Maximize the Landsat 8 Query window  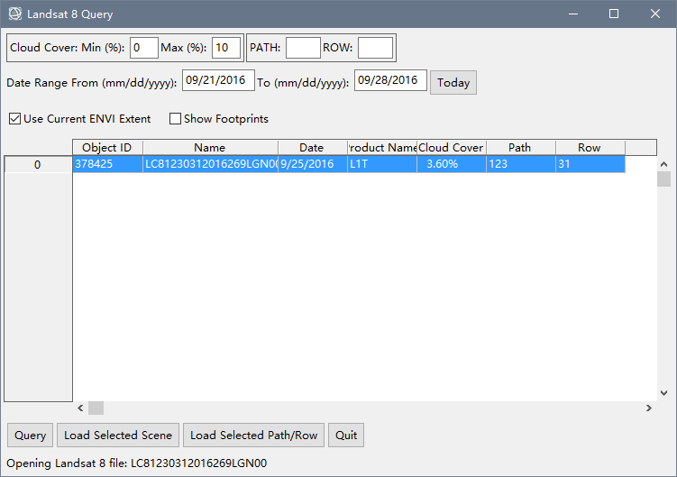[x=614, y=14]
